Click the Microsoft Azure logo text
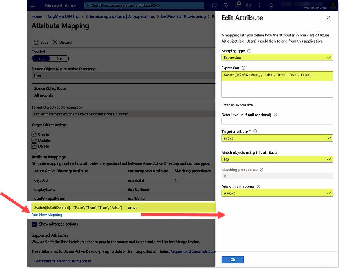Screen dimensions: 340x269 click(61, 5)
